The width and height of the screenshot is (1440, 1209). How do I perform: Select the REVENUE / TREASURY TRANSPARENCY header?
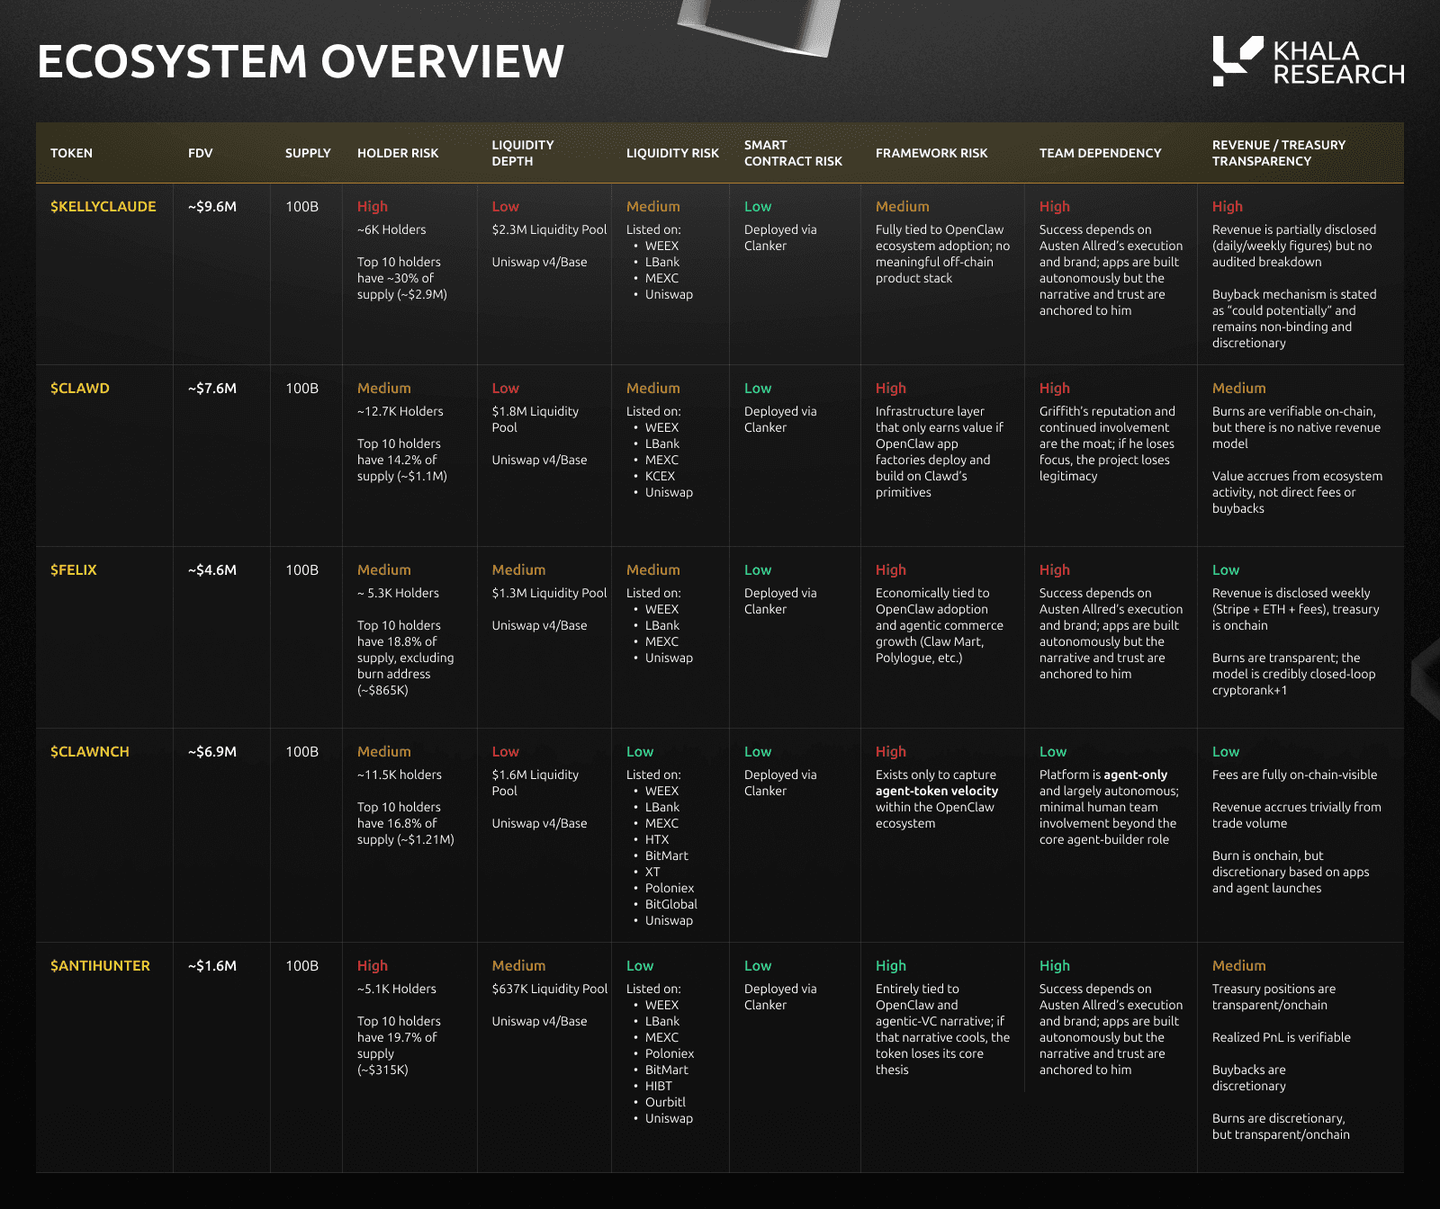click(1279, 153)
